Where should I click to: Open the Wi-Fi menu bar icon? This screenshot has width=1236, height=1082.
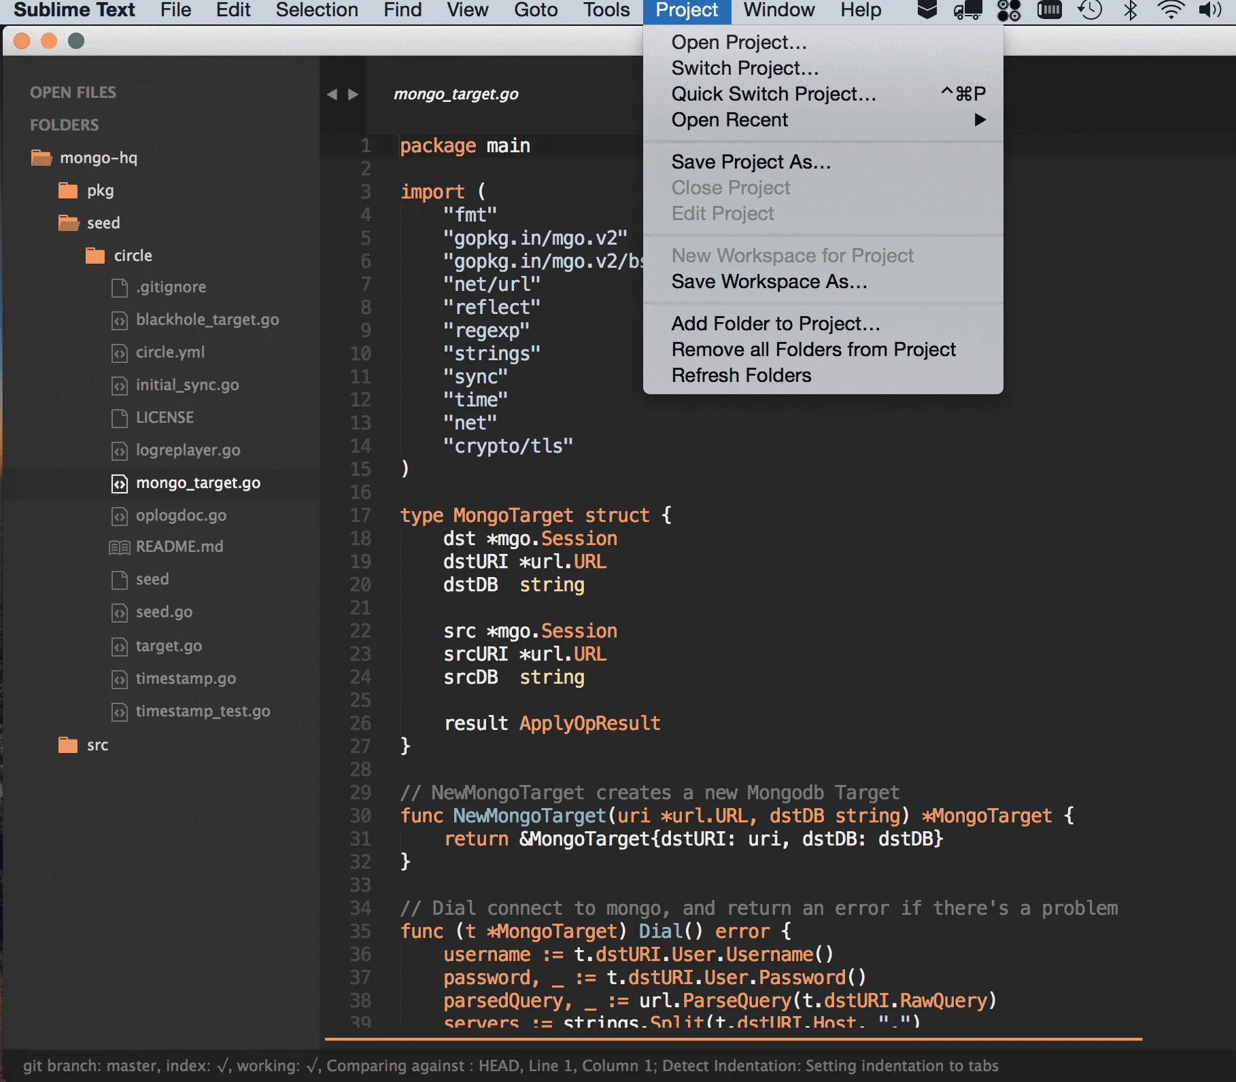[x=1170, y=10]
